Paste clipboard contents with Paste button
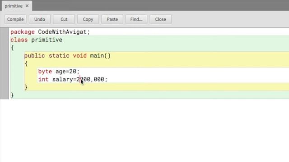 (x=112, y=19)
